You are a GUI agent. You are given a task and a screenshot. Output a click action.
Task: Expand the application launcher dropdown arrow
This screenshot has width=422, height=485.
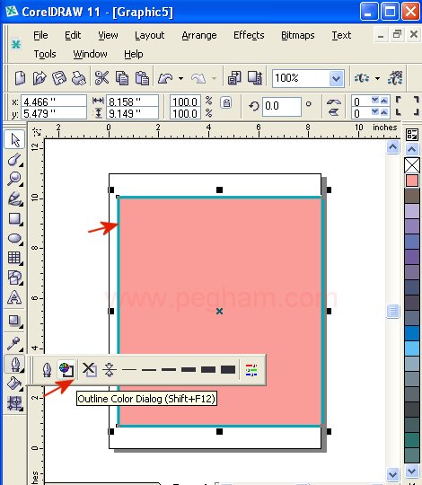[377, 78]
